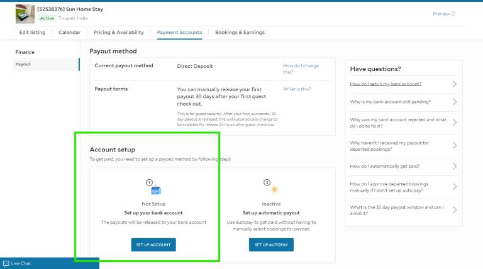Open the Calendar tab
483x269 pixels.
click(x=70, y=32)
